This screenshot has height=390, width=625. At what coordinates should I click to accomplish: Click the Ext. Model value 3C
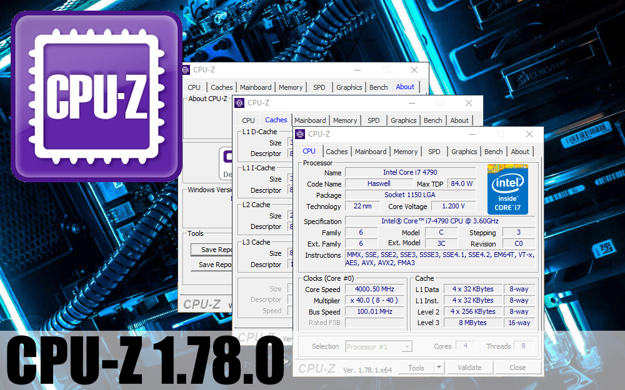click(x=441, y=243)
